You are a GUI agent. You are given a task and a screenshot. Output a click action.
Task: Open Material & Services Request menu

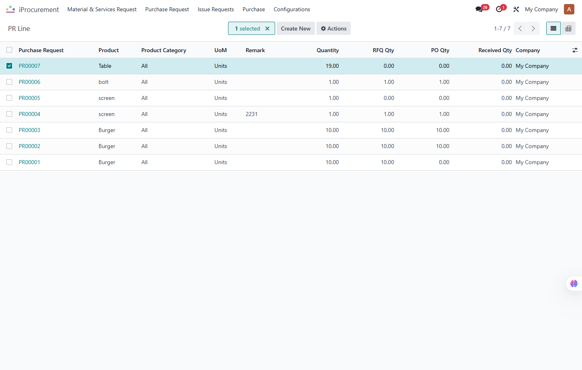coord(102,9)
